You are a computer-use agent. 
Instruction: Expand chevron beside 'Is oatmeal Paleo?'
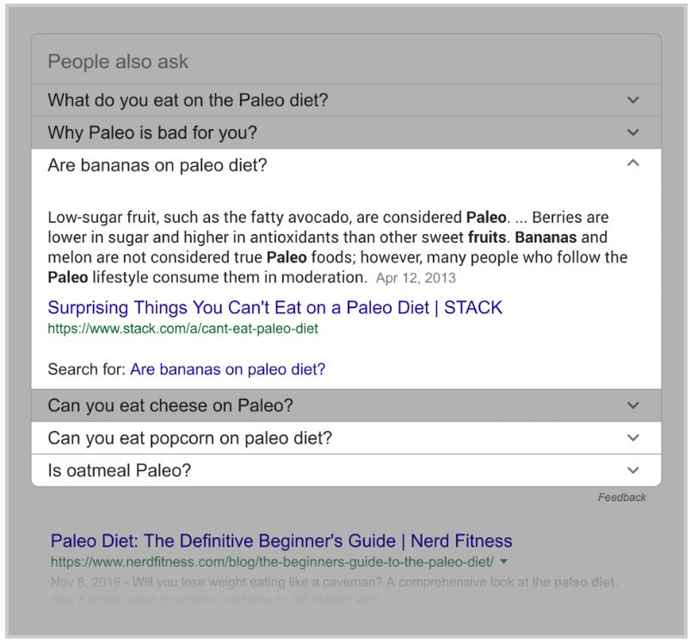pos(632,470)
